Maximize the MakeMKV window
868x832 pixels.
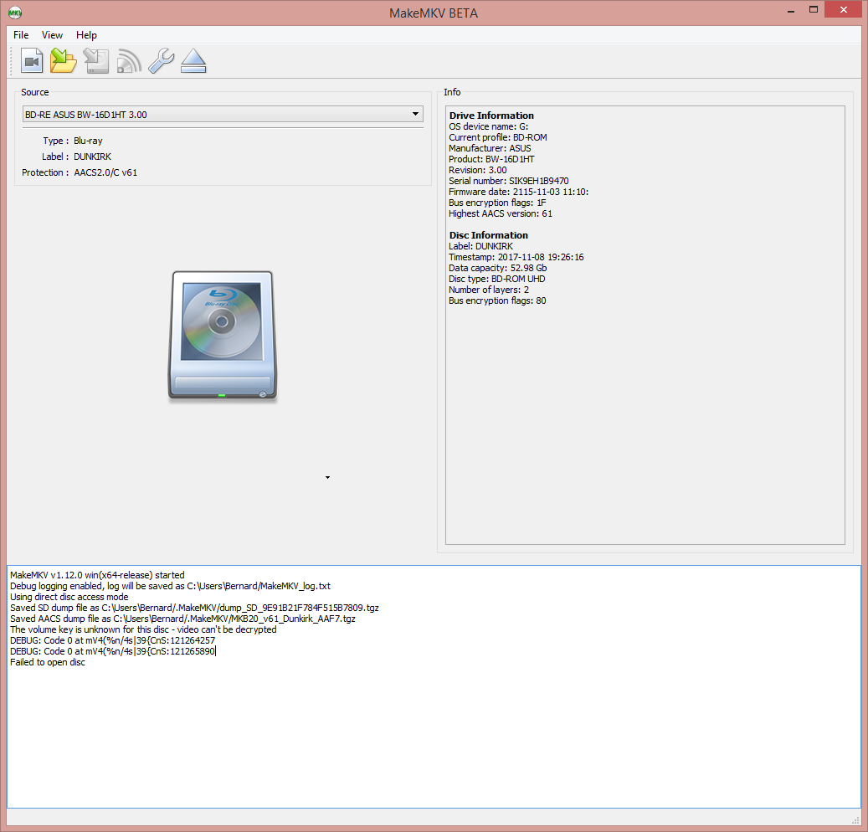(814, 9)
